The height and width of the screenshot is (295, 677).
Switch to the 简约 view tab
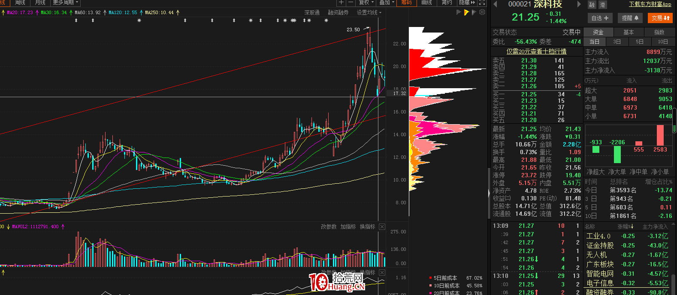pos(447,3)
